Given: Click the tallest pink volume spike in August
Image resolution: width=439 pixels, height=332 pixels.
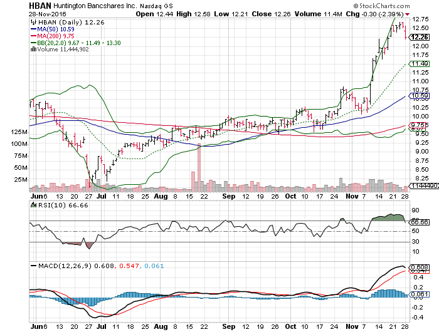Looking at the screenshot, I should pyautogui.click(x=199, y=167).
